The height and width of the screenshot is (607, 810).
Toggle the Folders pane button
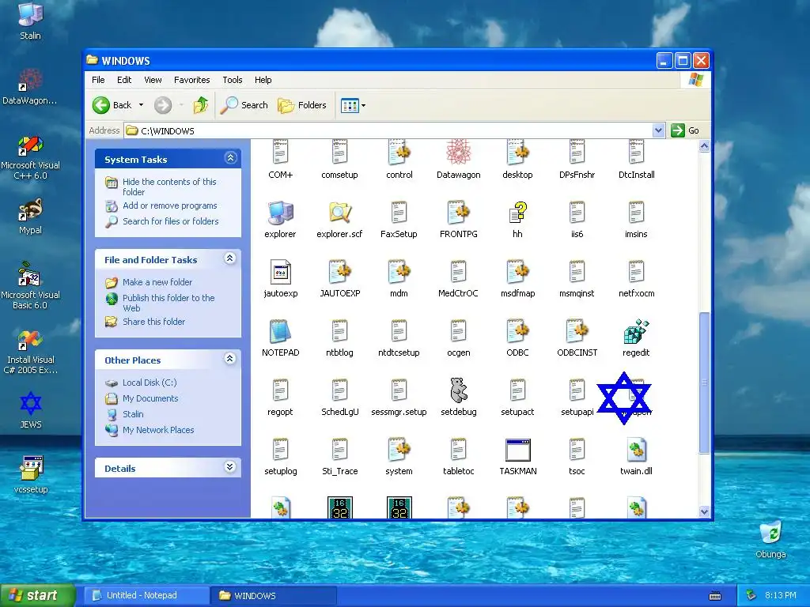click(x=302, y=105)
